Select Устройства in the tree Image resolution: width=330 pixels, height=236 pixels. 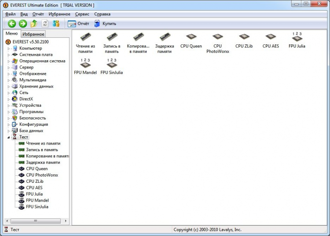pos(30,105)
